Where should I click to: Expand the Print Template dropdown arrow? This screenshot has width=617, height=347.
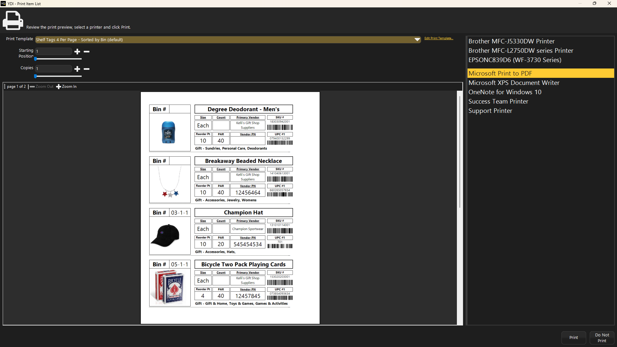click(417, 40)
